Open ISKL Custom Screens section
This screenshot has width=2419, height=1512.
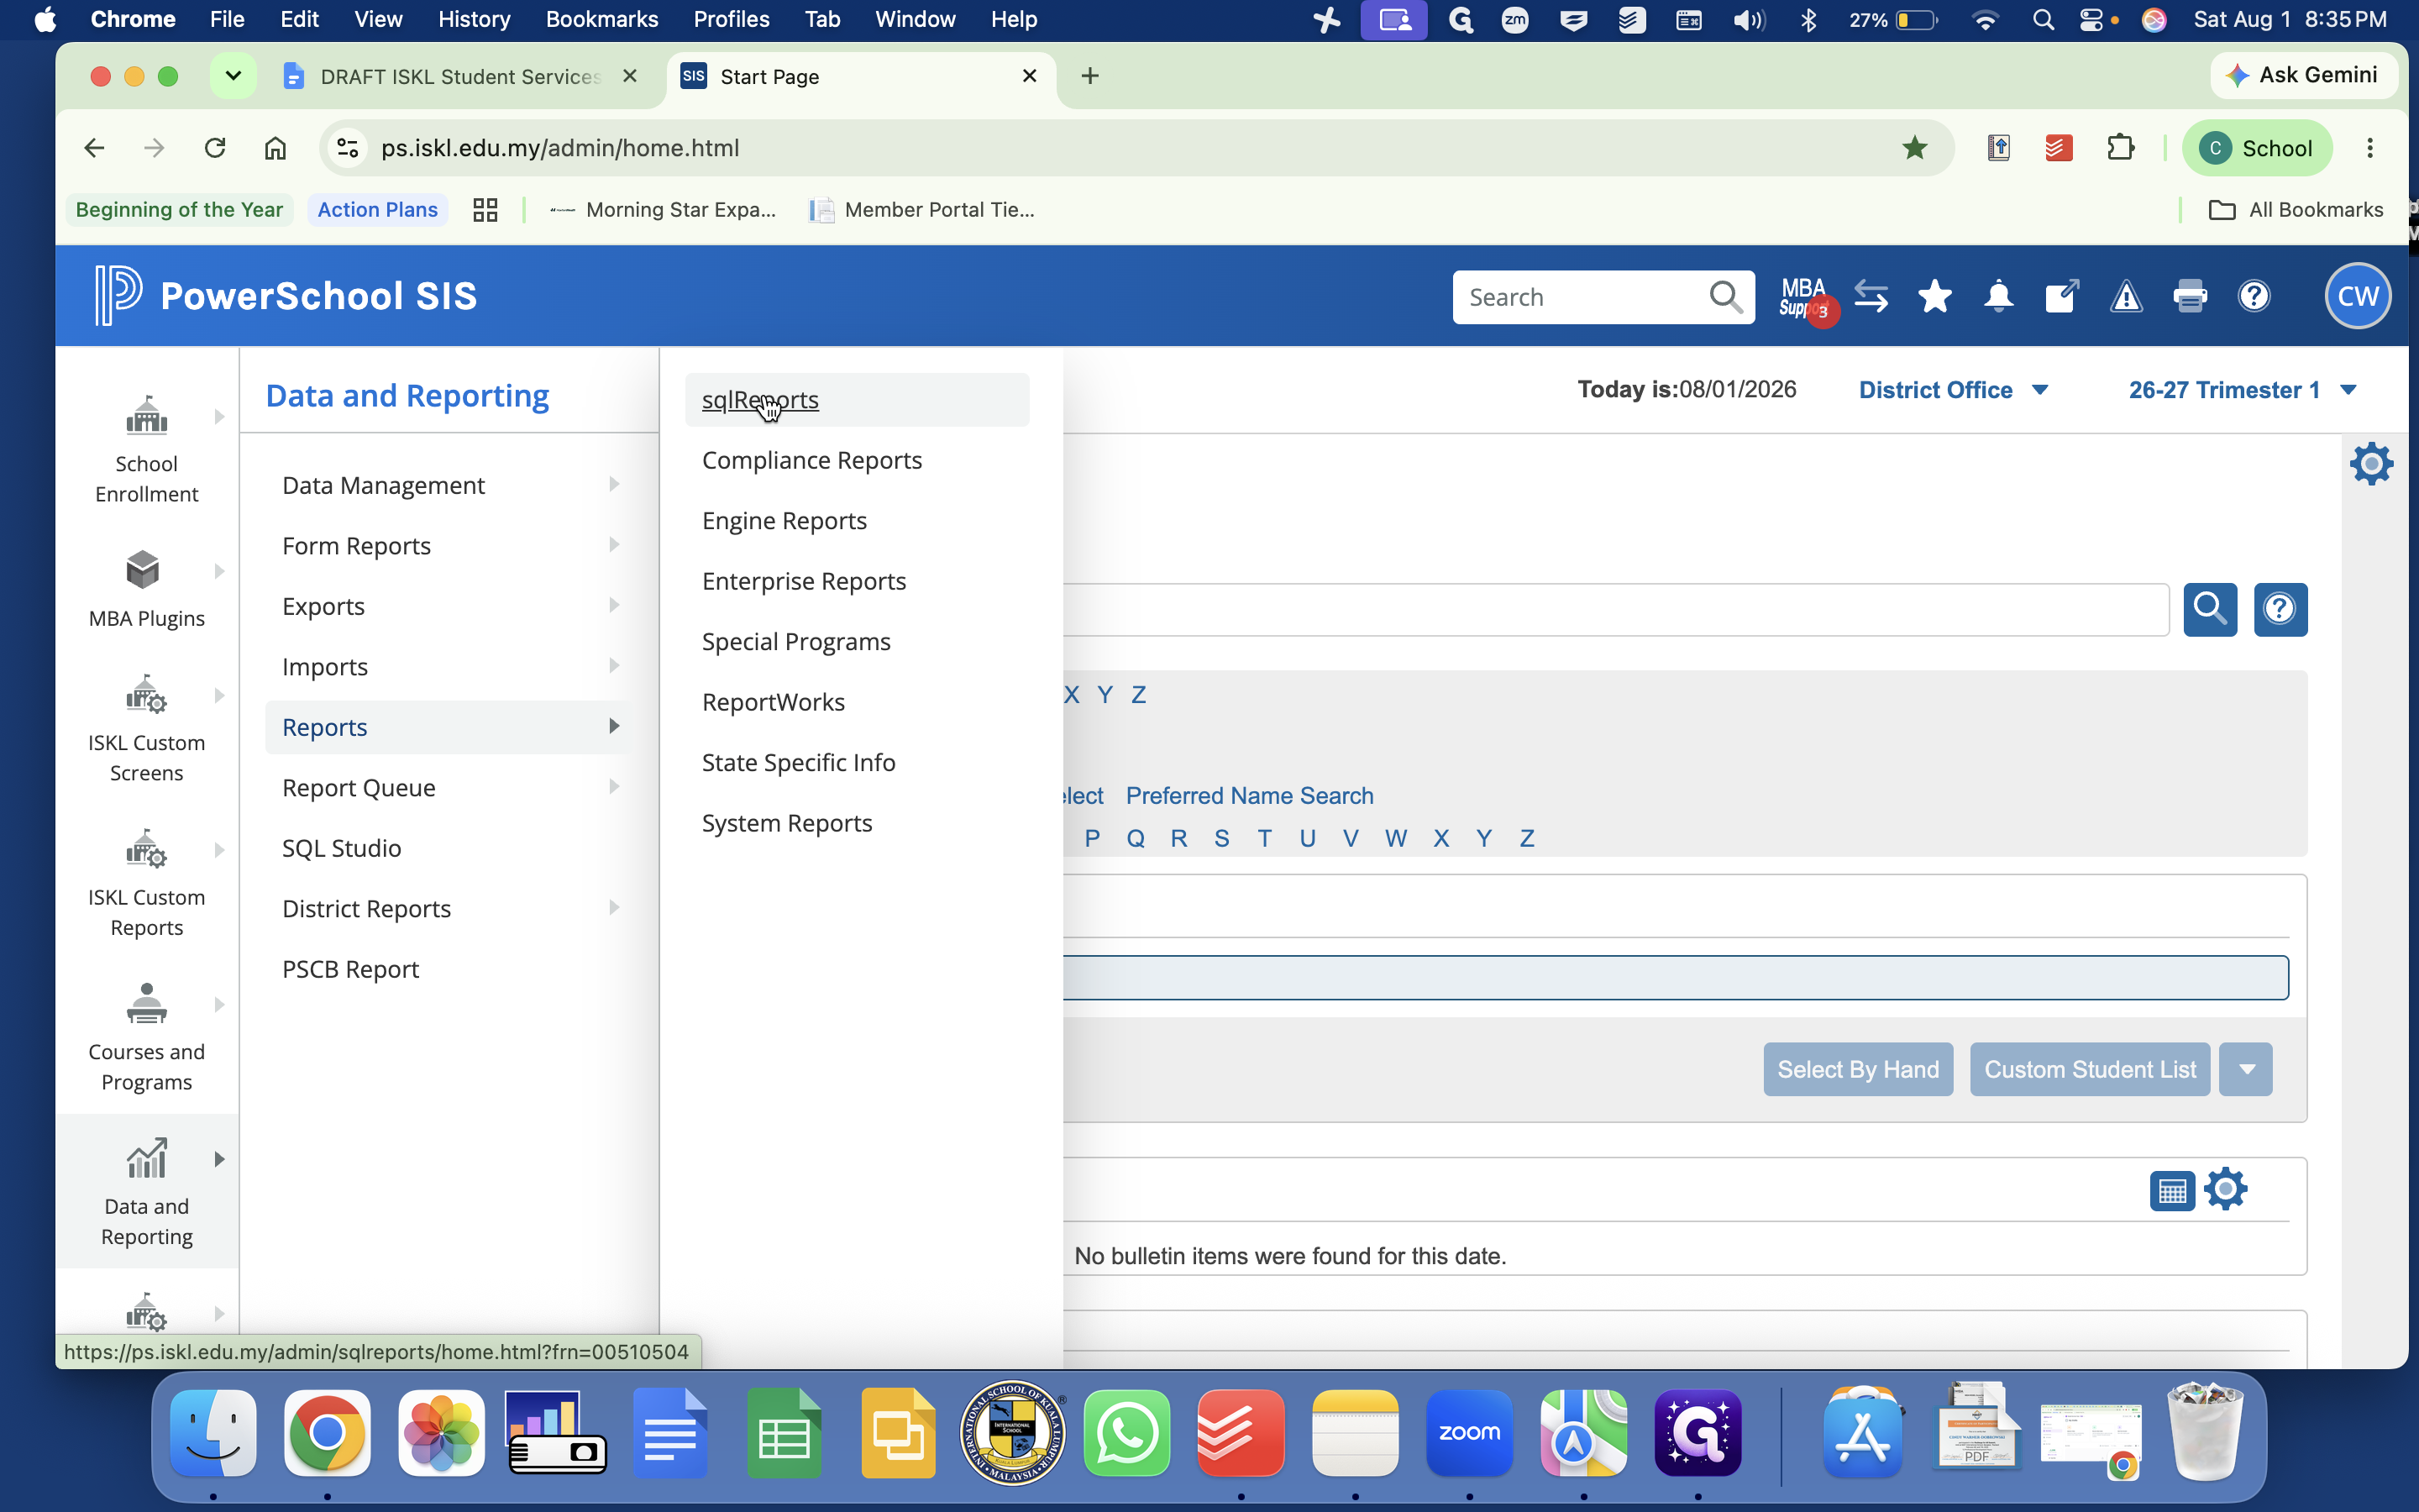tap(147, 728)
